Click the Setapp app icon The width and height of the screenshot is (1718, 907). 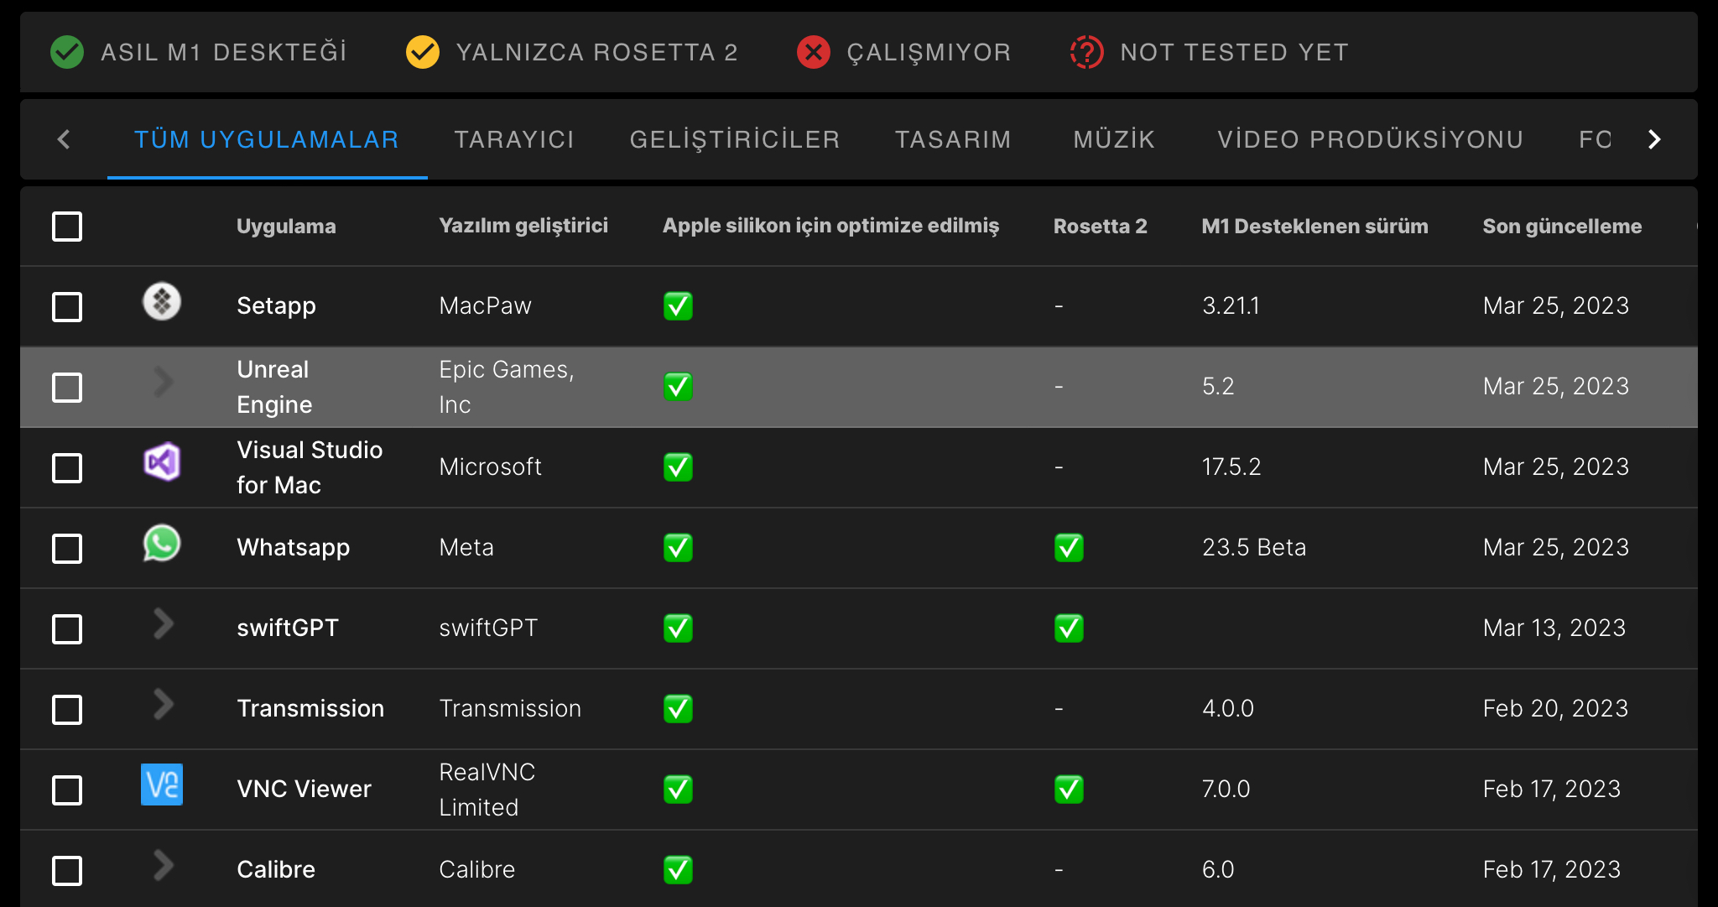(x=162, y=302)
